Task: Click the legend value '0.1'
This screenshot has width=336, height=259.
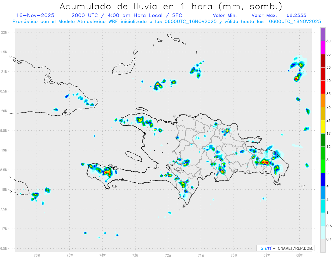Action: (x=329, y=239)
